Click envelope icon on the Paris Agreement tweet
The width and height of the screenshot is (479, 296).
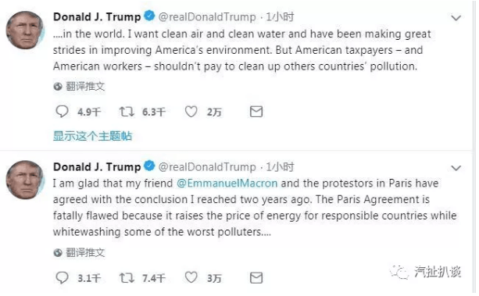[x=256, y=278]
